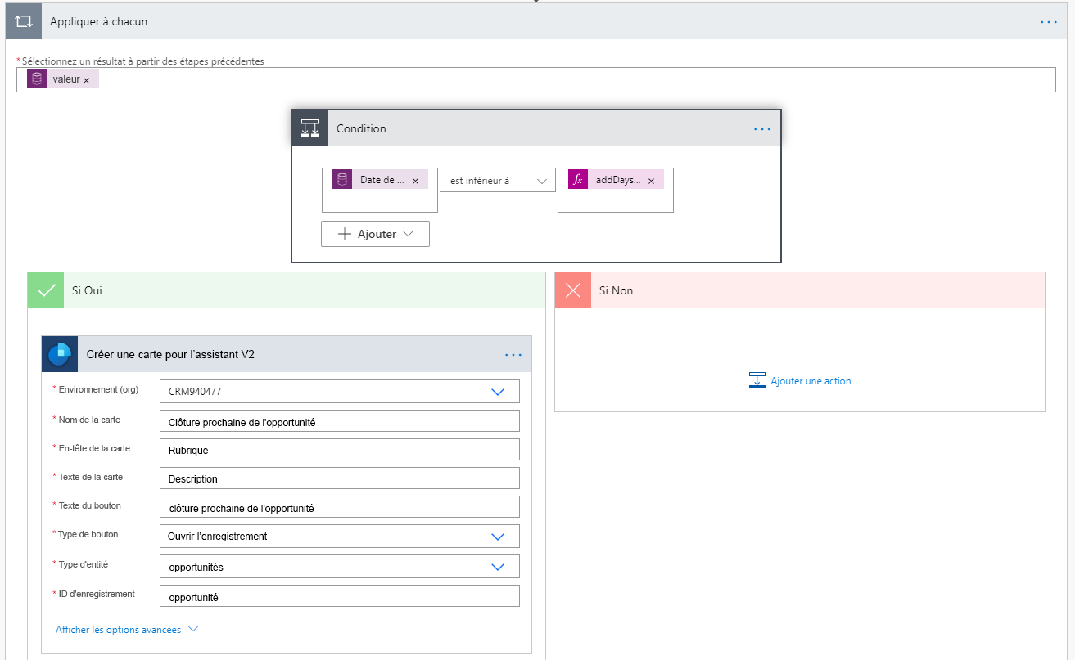Click the Nom de la carte input field
The height and width of the screenshot is (660, 1075).
(338, 420)
